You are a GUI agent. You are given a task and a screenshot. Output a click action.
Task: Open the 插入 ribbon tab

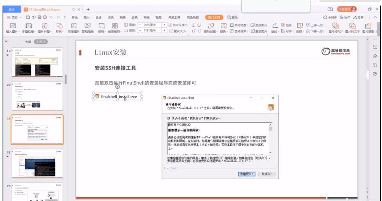[86, 17]
